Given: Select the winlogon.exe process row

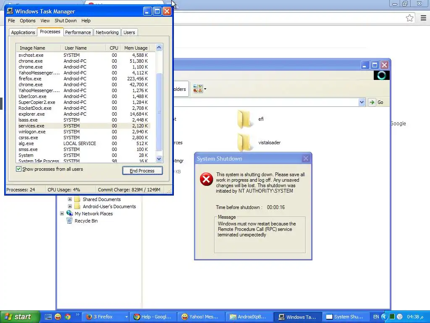Looking at the screenshot, I should tap(83, 132).
